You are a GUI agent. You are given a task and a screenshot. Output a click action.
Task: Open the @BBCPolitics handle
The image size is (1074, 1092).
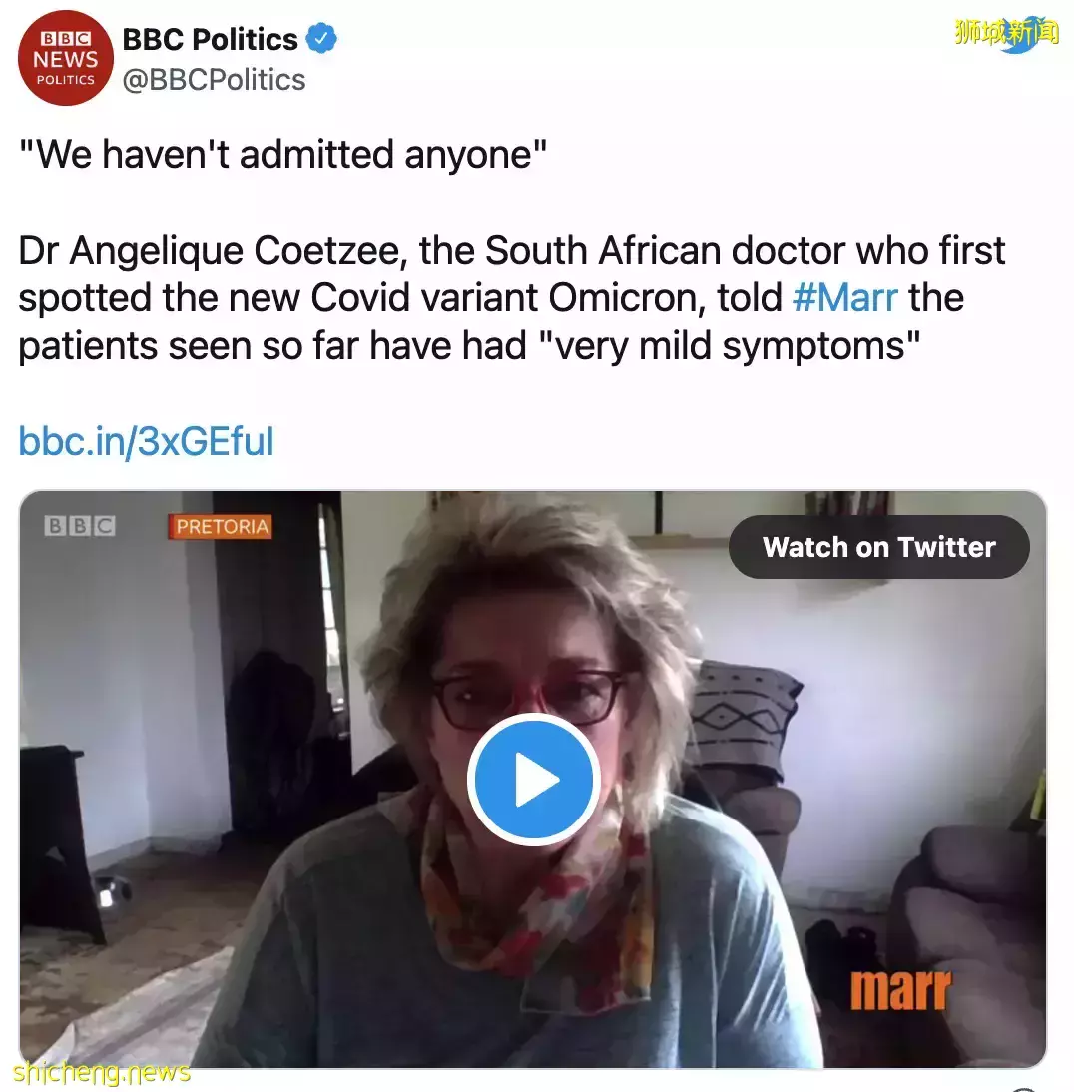click(214, 80)
